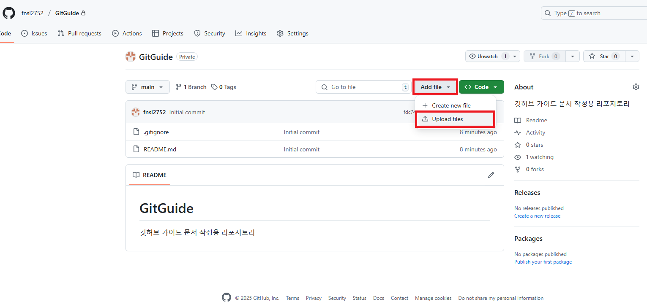Click the file icon beside .gitignore

click(136, 132)
